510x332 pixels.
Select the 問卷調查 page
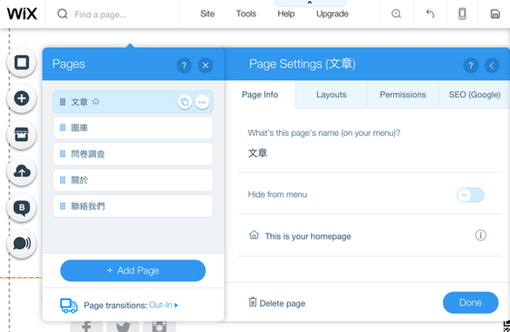click(133, 154)
